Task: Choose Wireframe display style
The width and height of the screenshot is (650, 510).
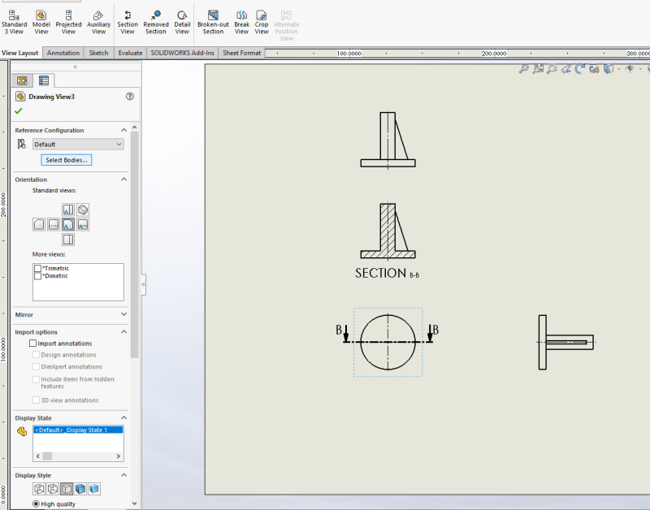Action: [x=39, y=489]
